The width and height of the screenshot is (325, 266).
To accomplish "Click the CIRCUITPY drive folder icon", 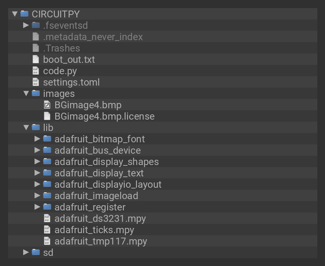I will [x=24, y=14].
